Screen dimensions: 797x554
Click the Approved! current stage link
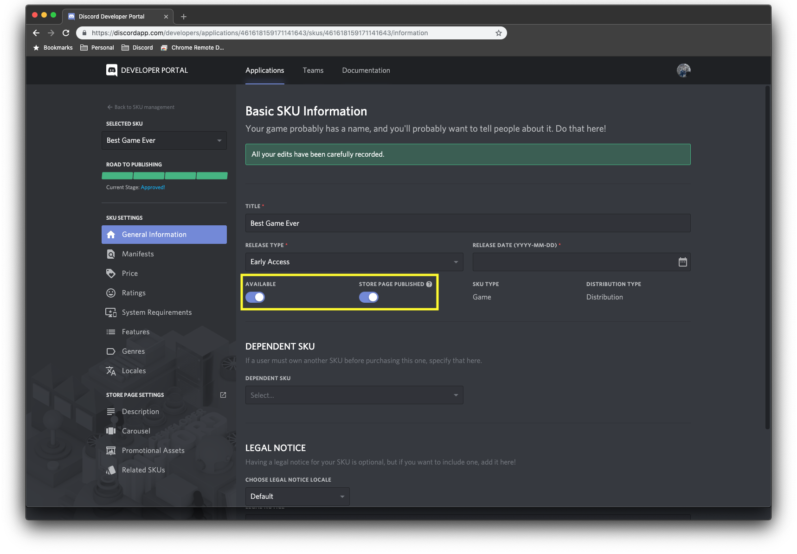[x=153, y=187]
